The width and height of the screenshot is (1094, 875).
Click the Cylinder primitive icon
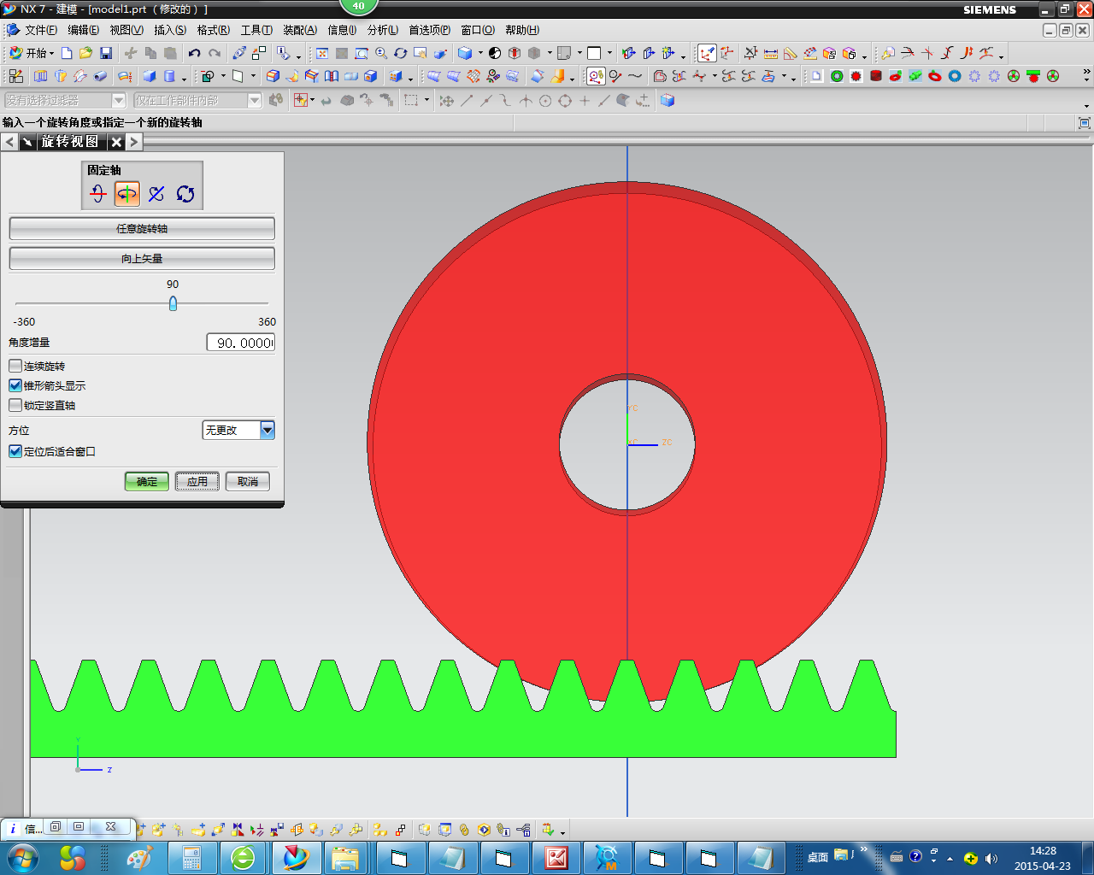[169, 76]
